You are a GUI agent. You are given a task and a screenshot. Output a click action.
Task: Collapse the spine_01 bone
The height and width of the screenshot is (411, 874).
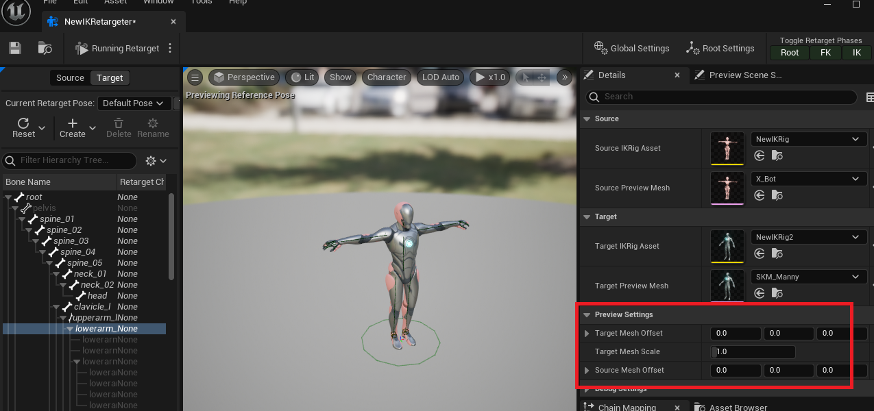click(23, 219)
